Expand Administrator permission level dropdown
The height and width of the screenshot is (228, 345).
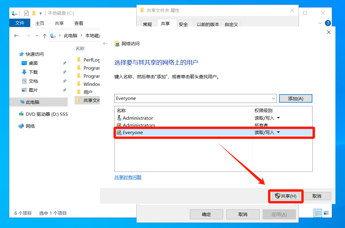278,118
